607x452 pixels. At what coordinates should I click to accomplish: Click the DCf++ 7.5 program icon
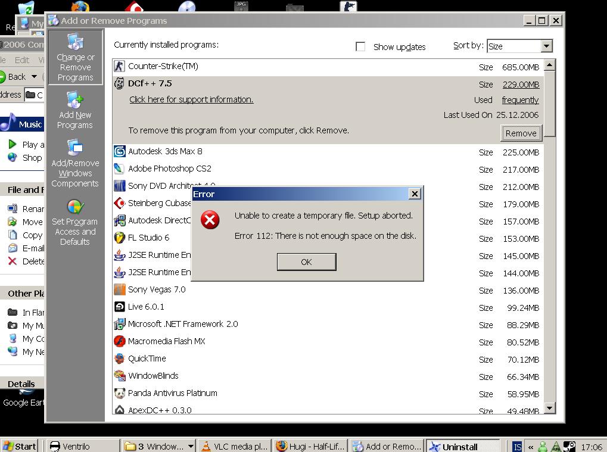[120, 83]
